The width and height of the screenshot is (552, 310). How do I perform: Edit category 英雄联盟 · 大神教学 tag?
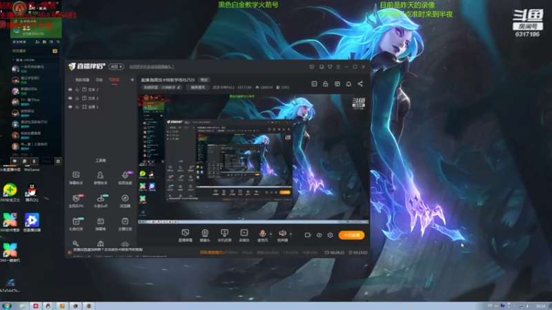pos(162,87)
